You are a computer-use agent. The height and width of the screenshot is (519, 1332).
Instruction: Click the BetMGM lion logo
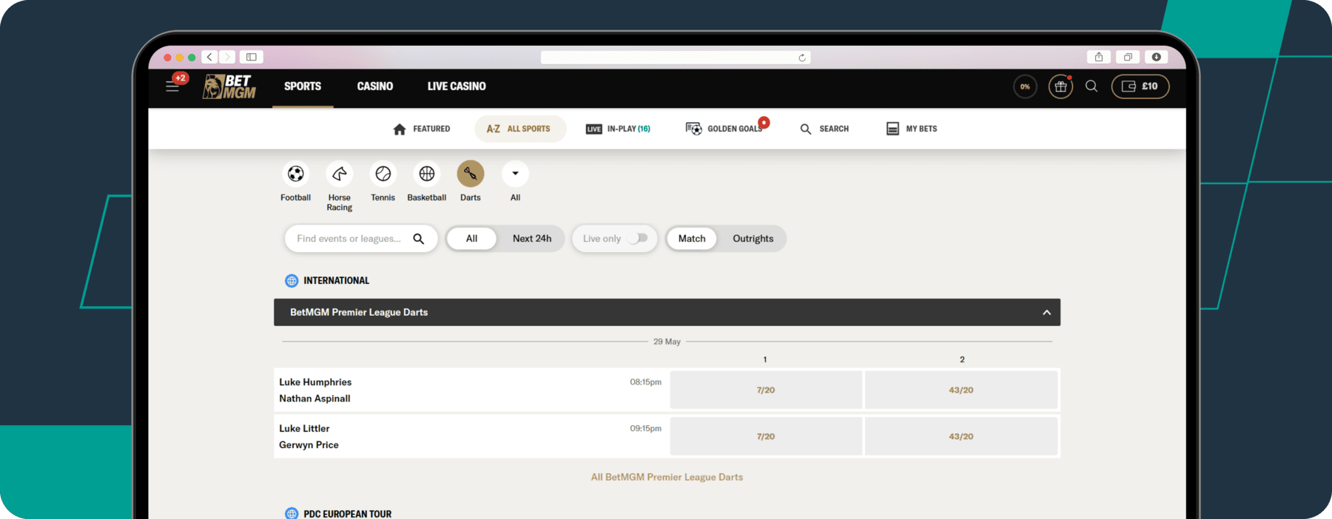[x=230, y=86]
